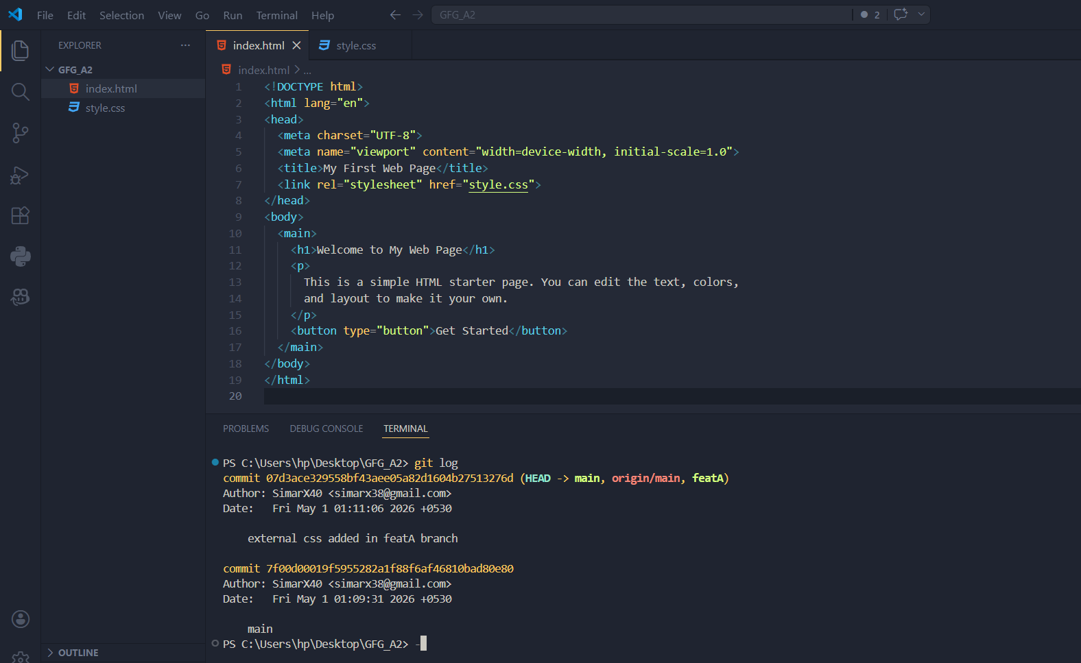Open the Manage gear in the activity bar
This screenshot has width=1081, height=663.
pos(21,657)
